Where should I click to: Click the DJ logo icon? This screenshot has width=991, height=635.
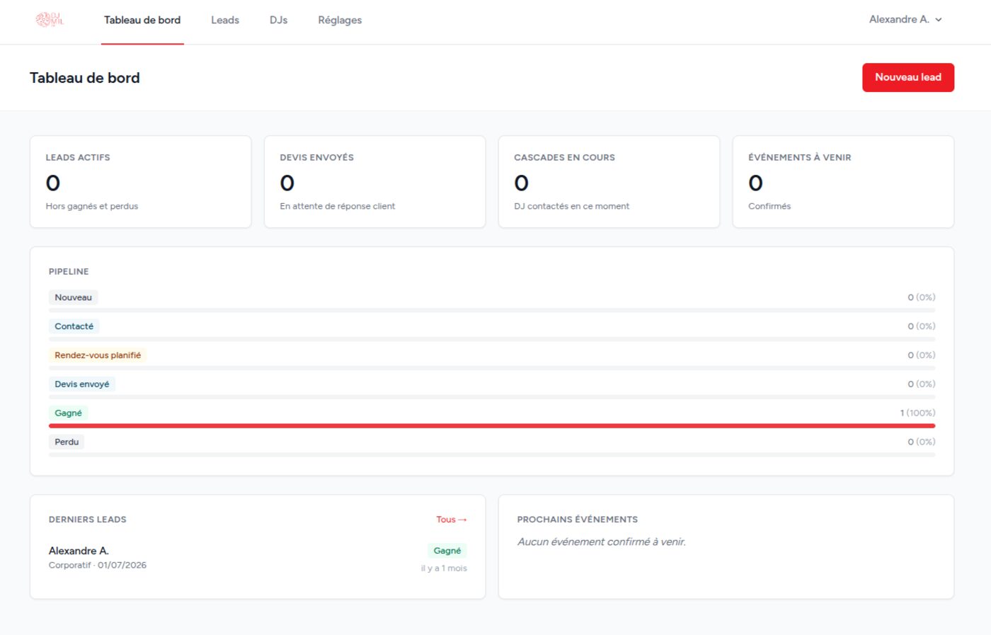point(50,20)
